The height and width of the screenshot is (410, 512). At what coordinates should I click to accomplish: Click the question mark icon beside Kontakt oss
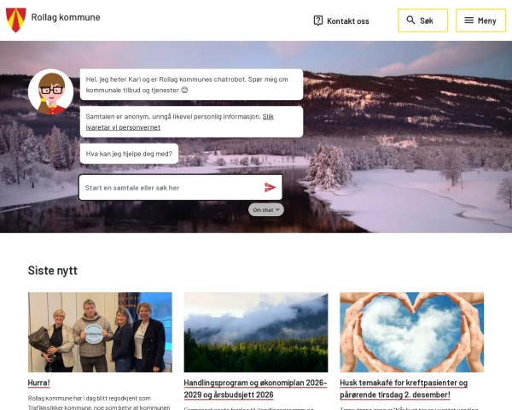tap(318, 20)
